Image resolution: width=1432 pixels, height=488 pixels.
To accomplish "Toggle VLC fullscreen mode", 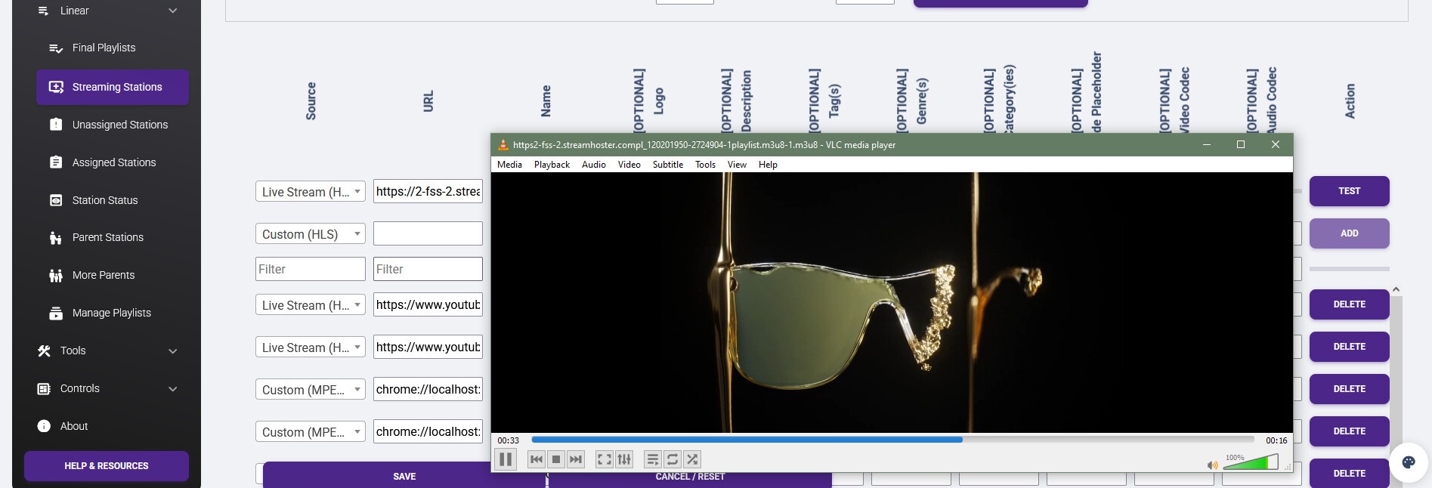I will [x=605, y=459].
